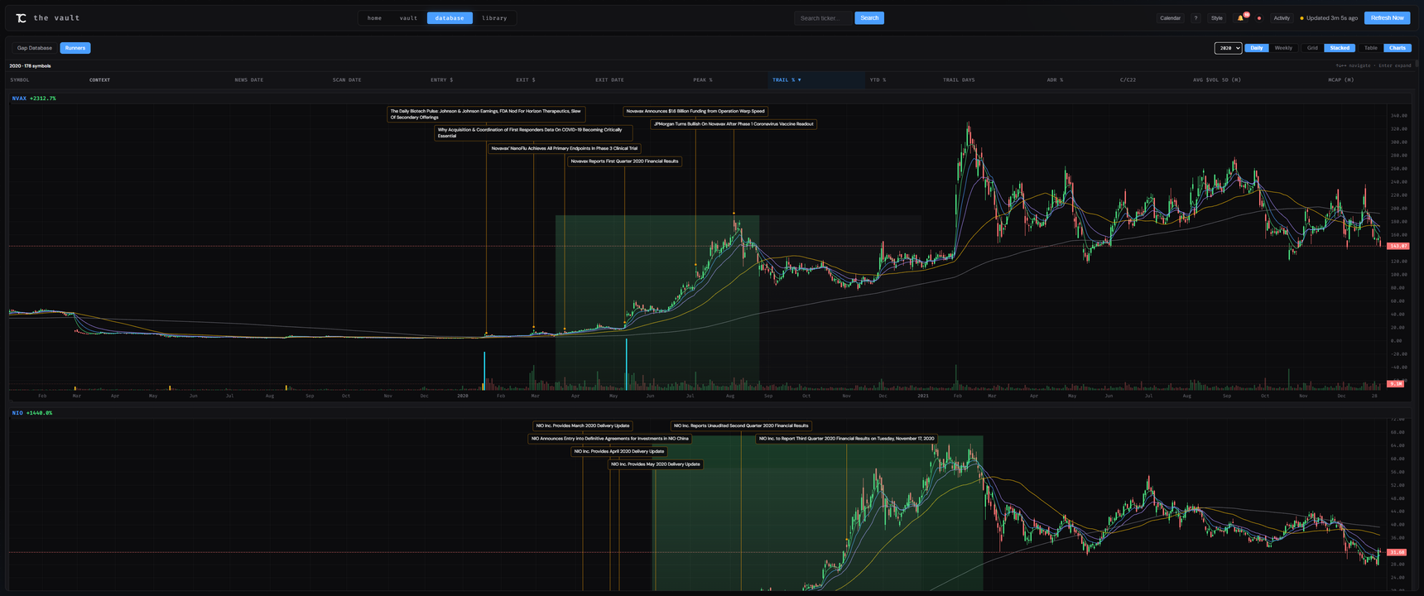The width and height of the screenshot is (1424, 596).
Task: Click the vault logo icon
Action: (x=21, y=18)
